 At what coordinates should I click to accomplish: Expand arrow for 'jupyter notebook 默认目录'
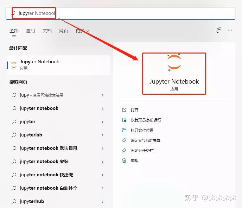(102, 148)
